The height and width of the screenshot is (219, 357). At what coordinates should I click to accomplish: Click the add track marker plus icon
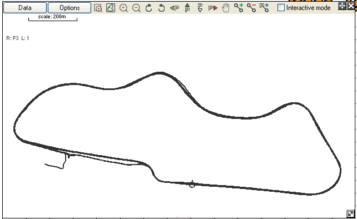pyautogui.click(x=239, y=8)
